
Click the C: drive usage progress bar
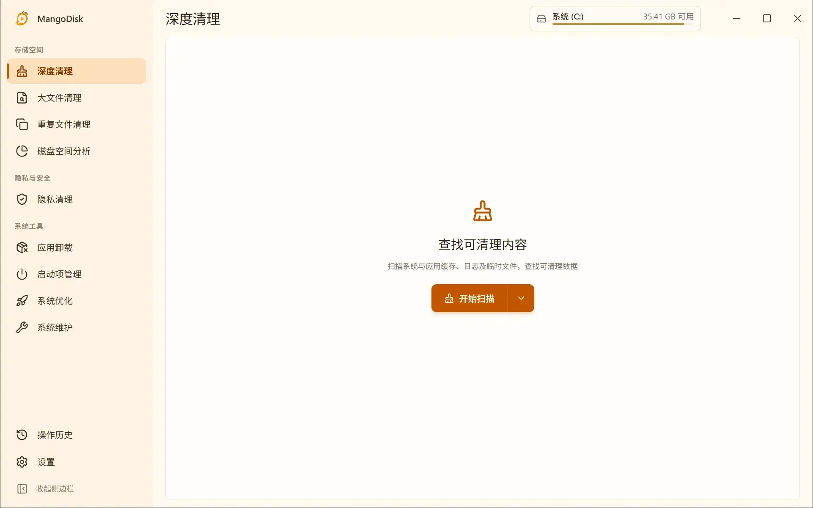pyautogui.click(x=623, y=24)
